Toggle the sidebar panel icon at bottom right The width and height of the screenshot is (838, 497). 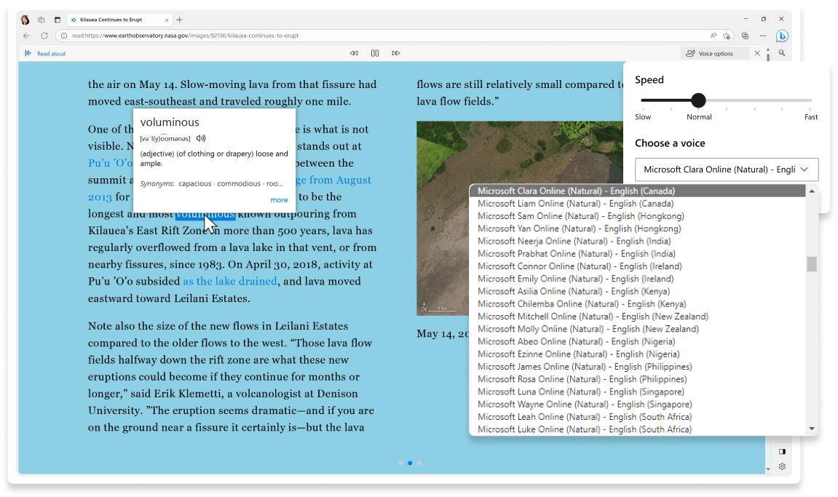tap(782, 452)
